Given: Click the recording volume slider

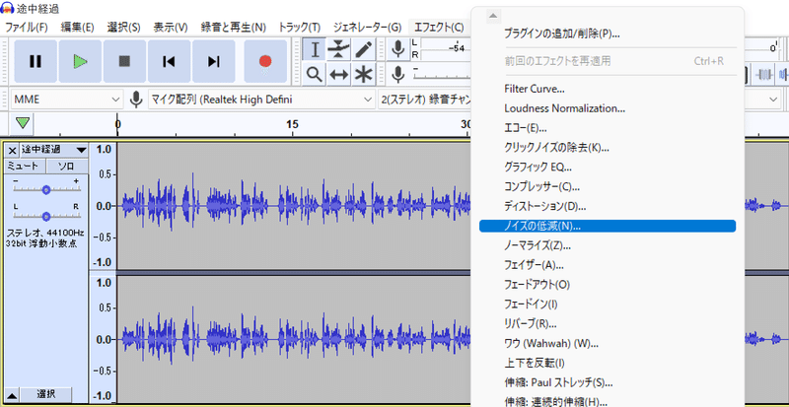Looking at the screenshot, I should [x=440, y=76].
